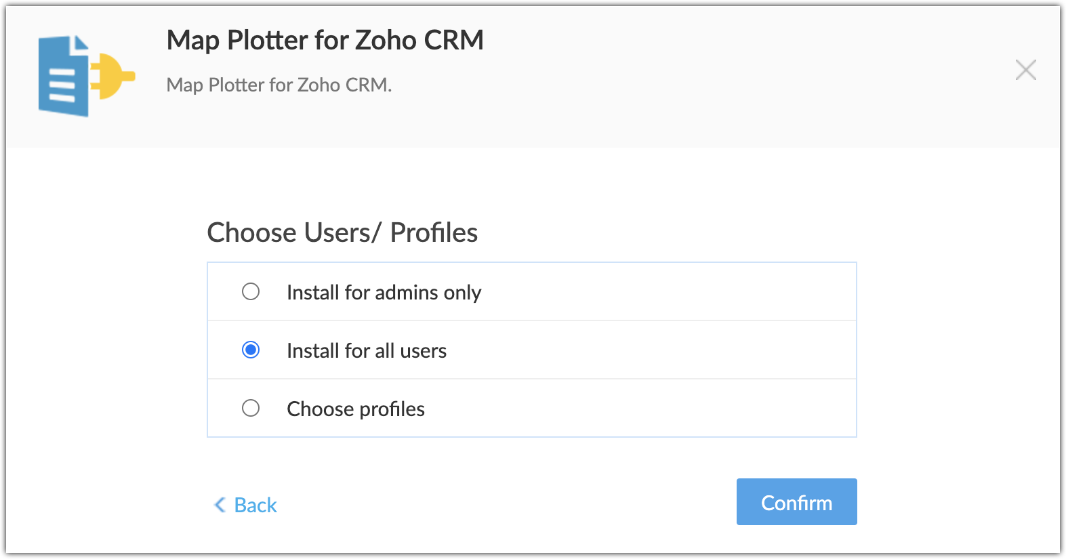Close the Map Plotter install dialog
This screenshot has width=1066, height=559.
pos(1025,70)
